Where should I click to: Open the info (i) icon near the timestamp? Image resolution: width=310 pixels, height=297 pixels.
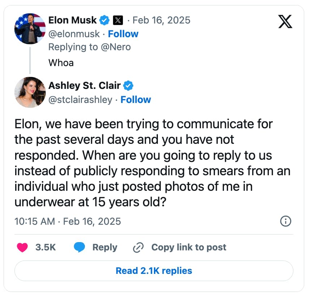tap(285, 221)
